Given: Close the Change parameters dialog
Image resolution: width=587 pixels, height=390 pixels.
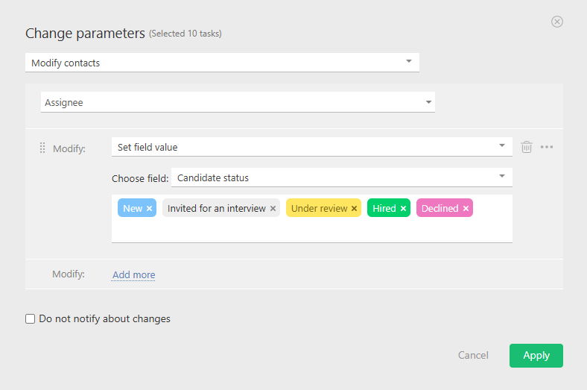Looking at the screenshot, I should [557, 22].
